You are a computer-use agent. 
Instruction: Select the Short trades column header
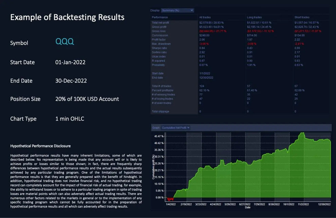[302, 17]
